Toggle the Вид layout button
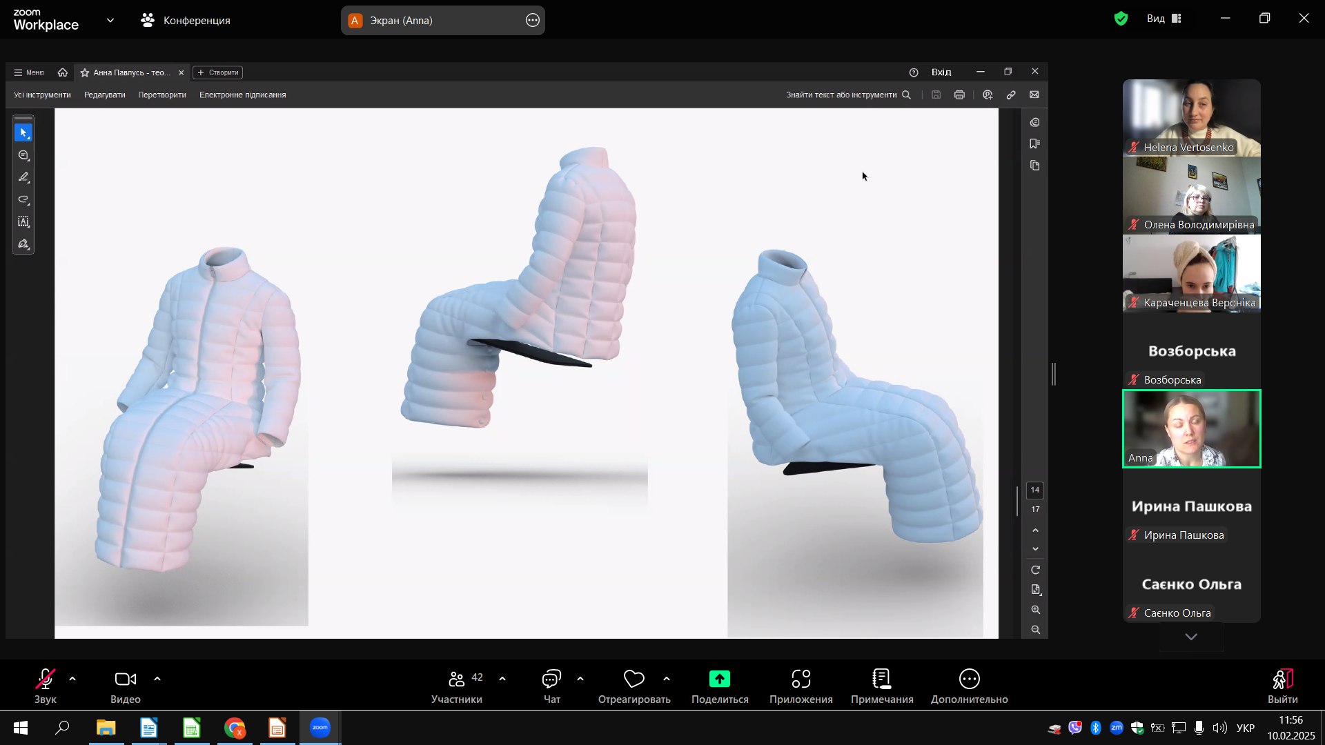Viewport: 1325px width, 745px height. [x=1164, y=19]
